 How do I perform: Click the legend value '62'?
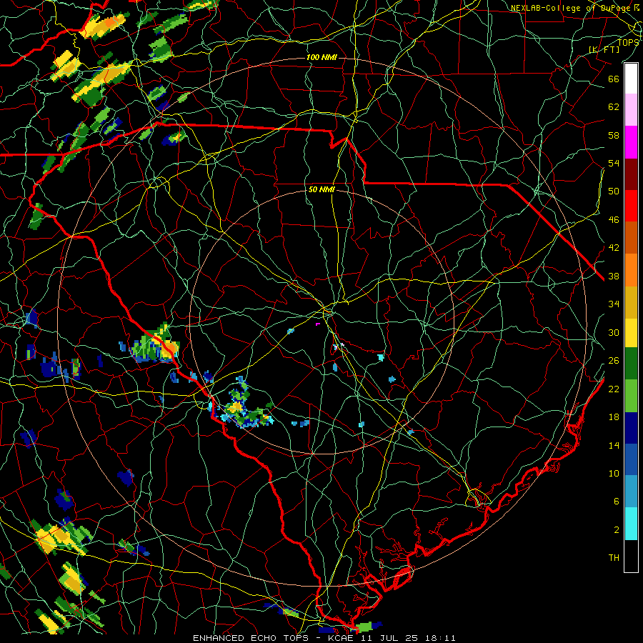[x=614, y=107]
